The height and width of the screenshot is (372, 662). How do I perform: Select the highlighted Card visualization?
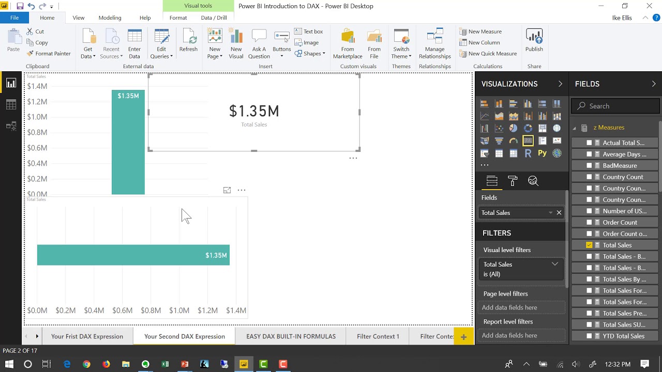pos(528,141)
